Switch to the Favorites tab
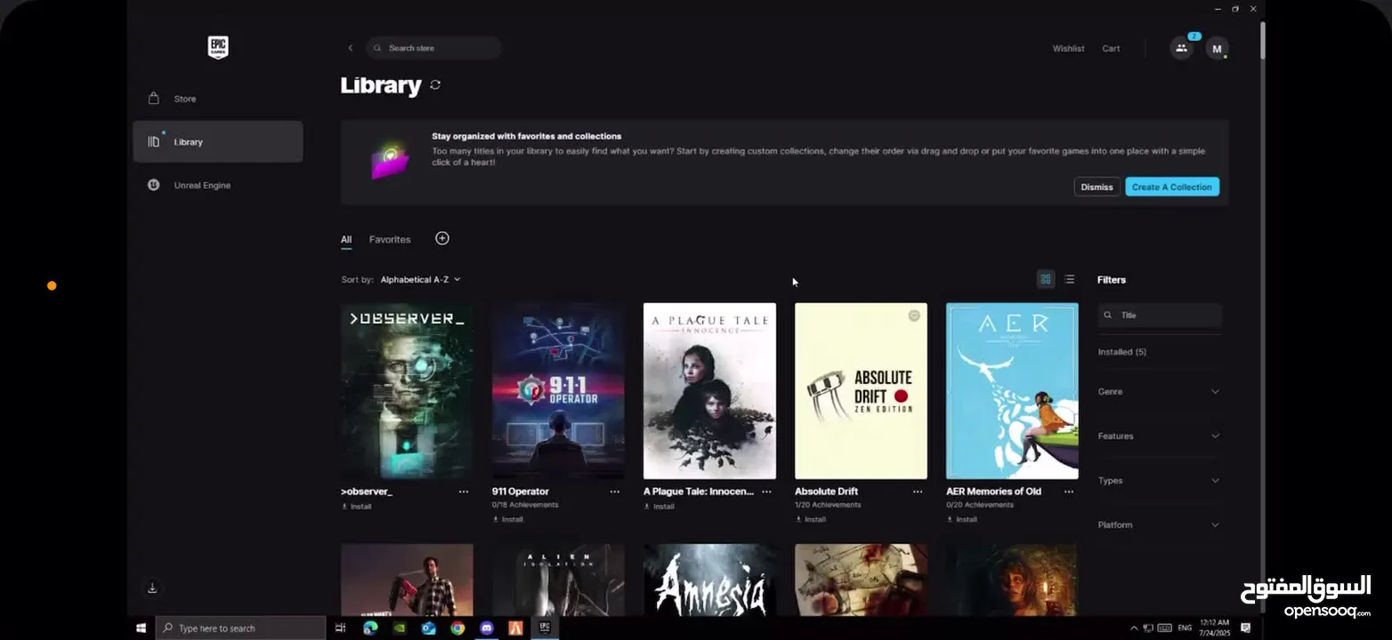Viewport: 1392px width, 640px height. (390, 239)
